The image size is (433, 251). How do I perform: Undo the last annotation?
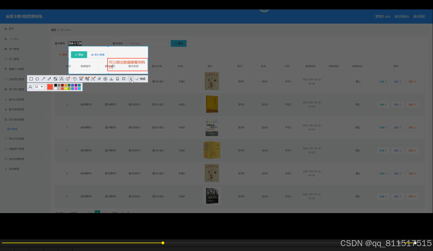(x=75, y=79)
